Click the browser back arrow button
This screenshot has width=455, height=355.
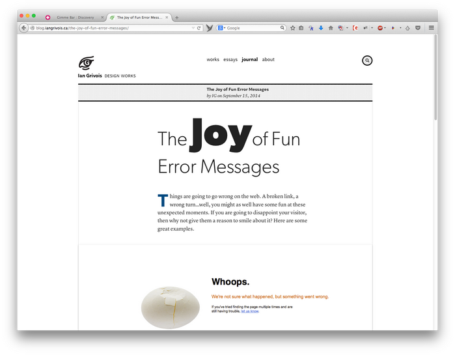tap(23, 28)
